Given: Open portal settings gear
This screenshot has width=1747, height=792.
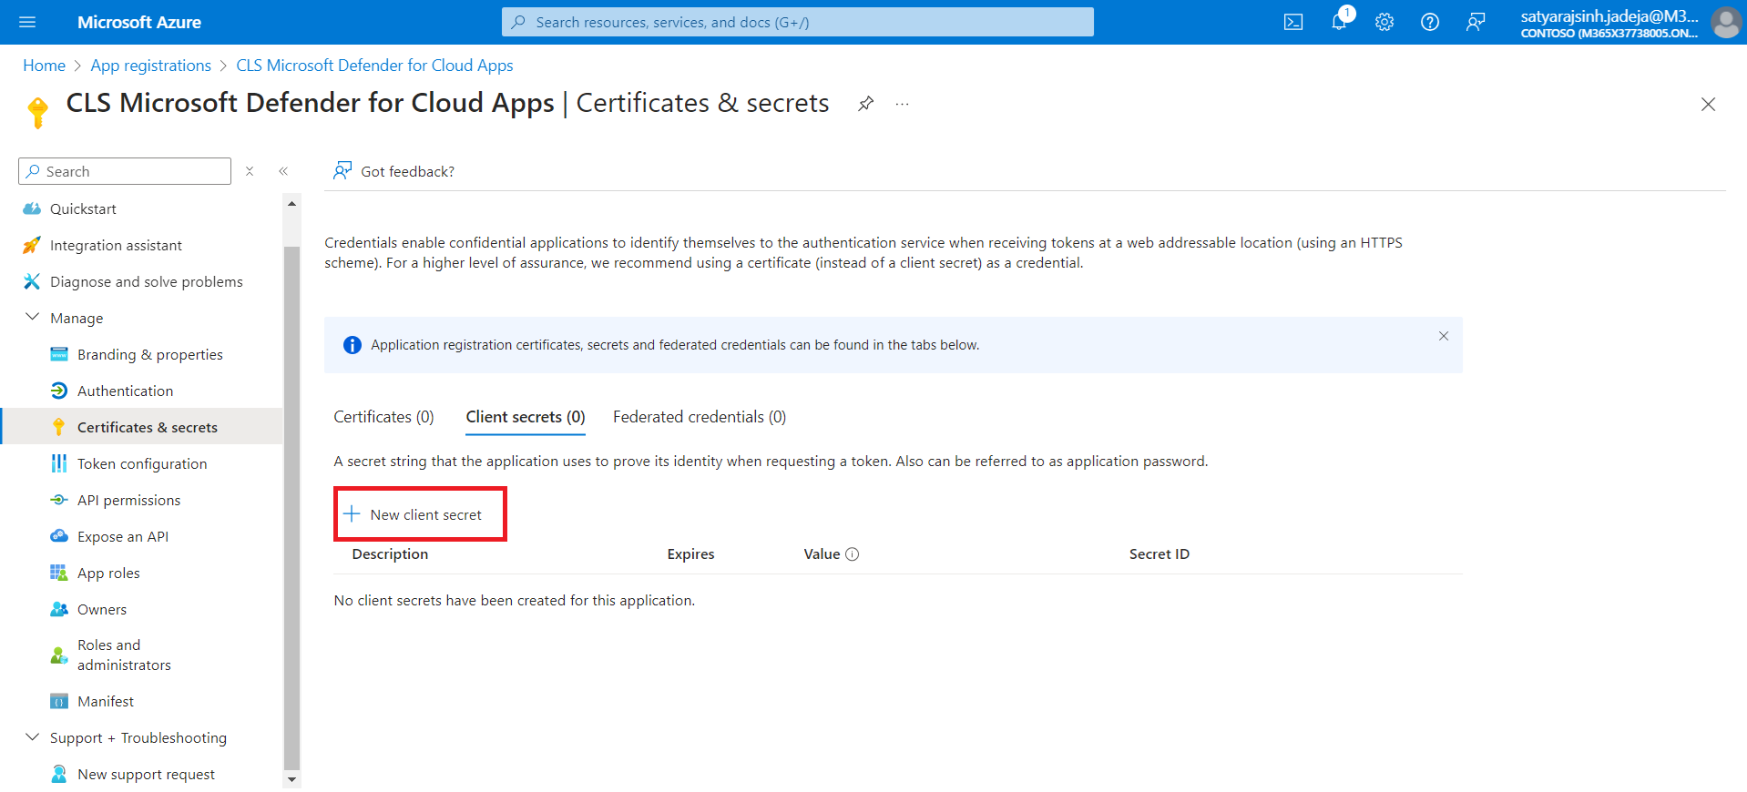Looking at the screenshot, I should (x=1384, y=22).
